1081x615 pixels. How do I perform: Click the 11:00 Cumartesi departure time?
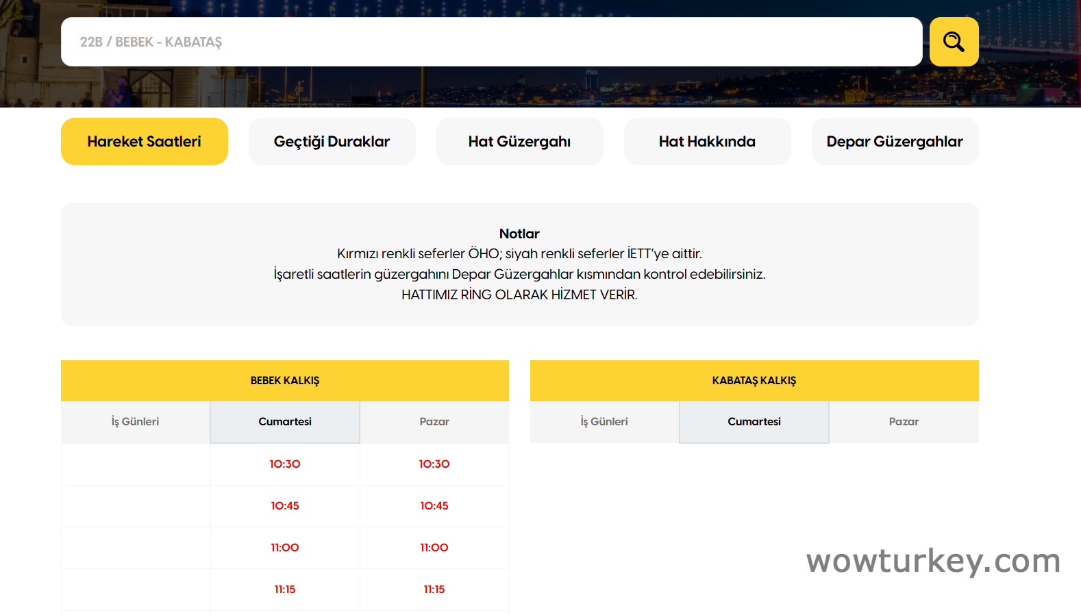(285, 548)
